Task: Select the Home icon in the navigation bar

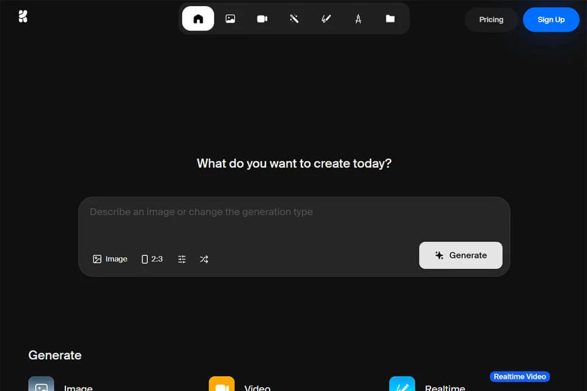Action: pyautogui.click(x=198, y=19)
